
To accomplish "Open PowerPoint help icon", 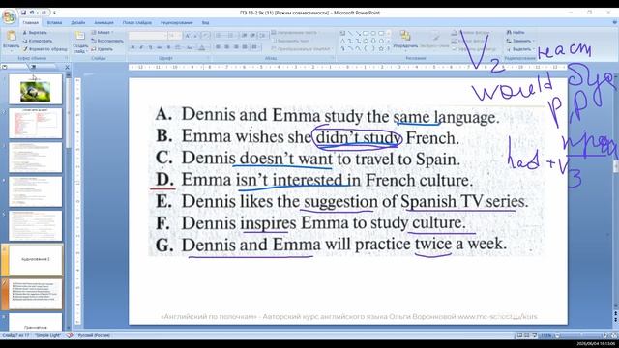I will (x=614, y=23).
